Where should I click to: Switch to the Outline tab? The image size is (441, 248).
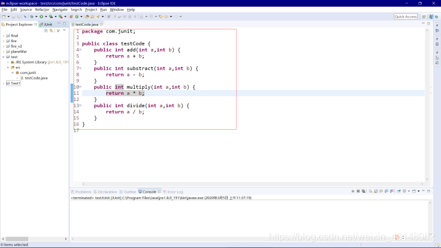[127, 192]
